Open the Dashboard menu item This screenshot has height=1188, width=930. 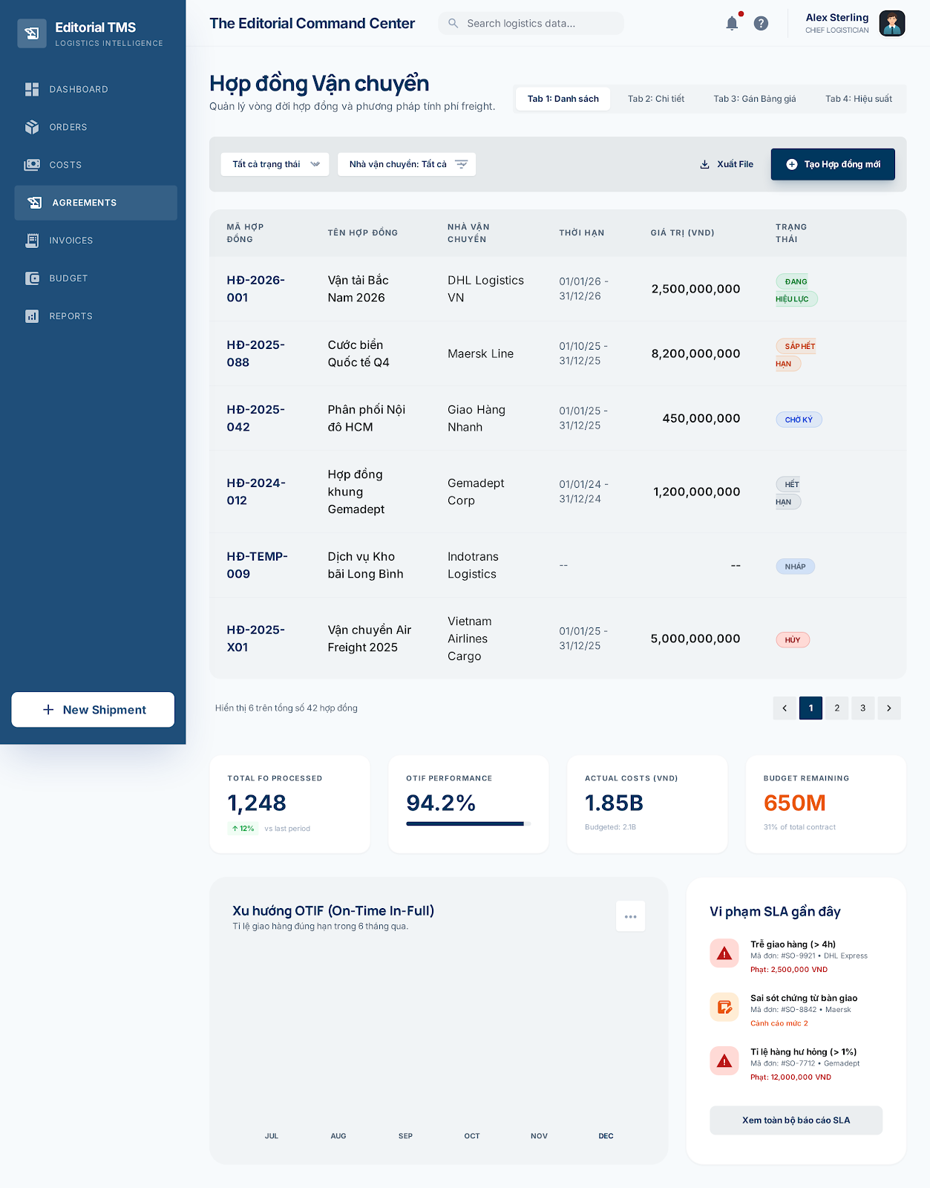[96, 89]
